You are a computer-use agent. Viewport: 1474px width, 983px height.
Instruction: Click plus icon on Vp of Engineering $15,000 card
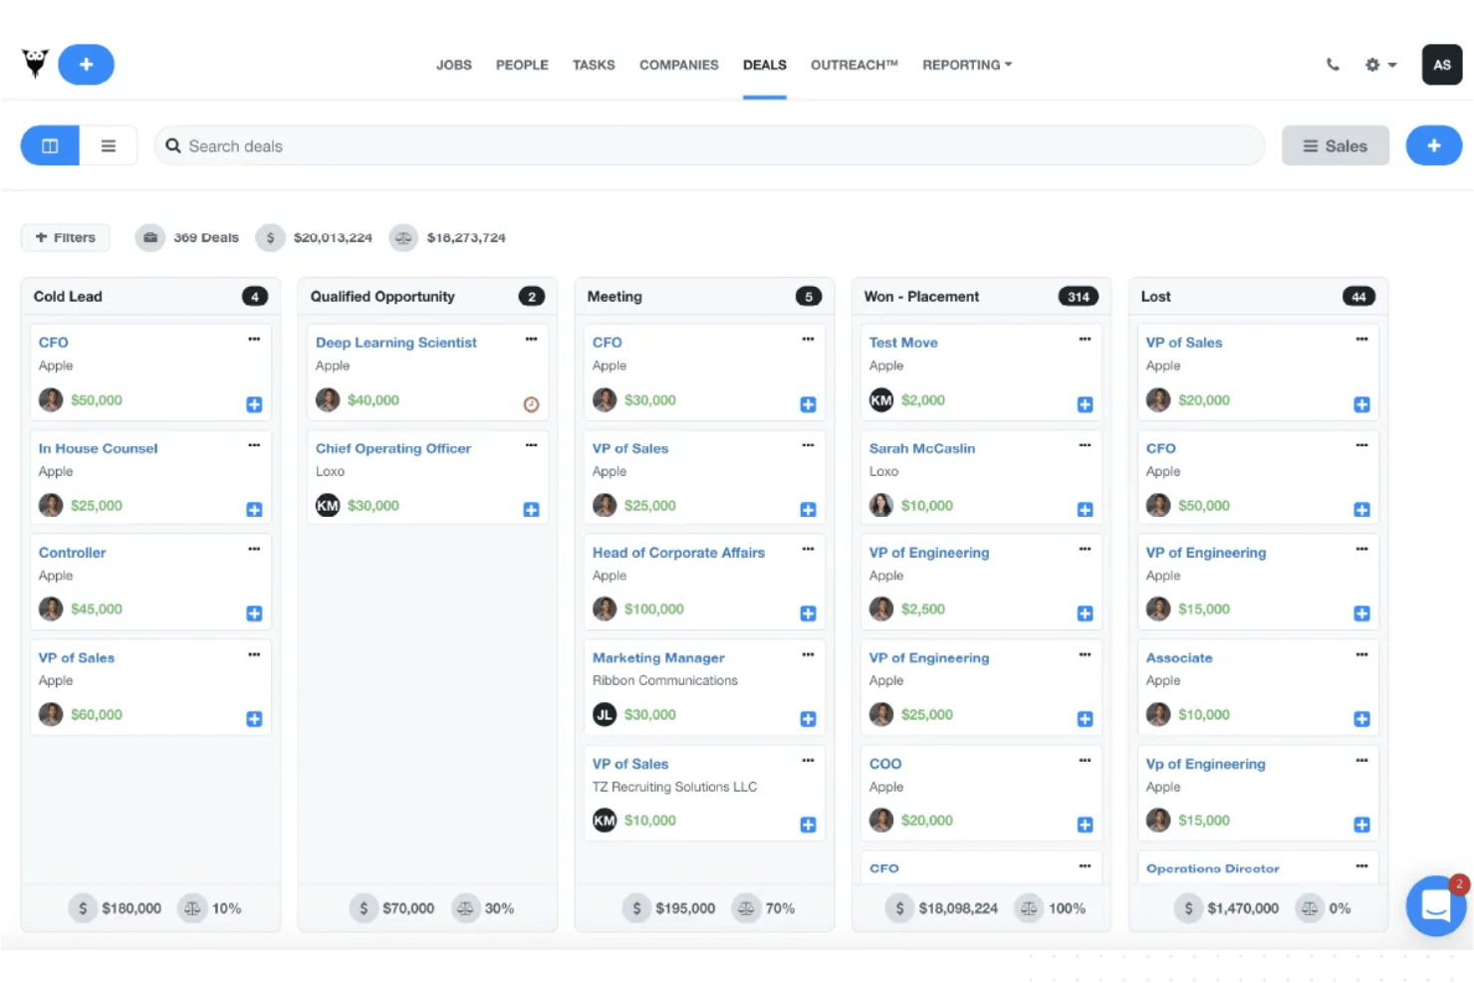[x=1361, y=825]
